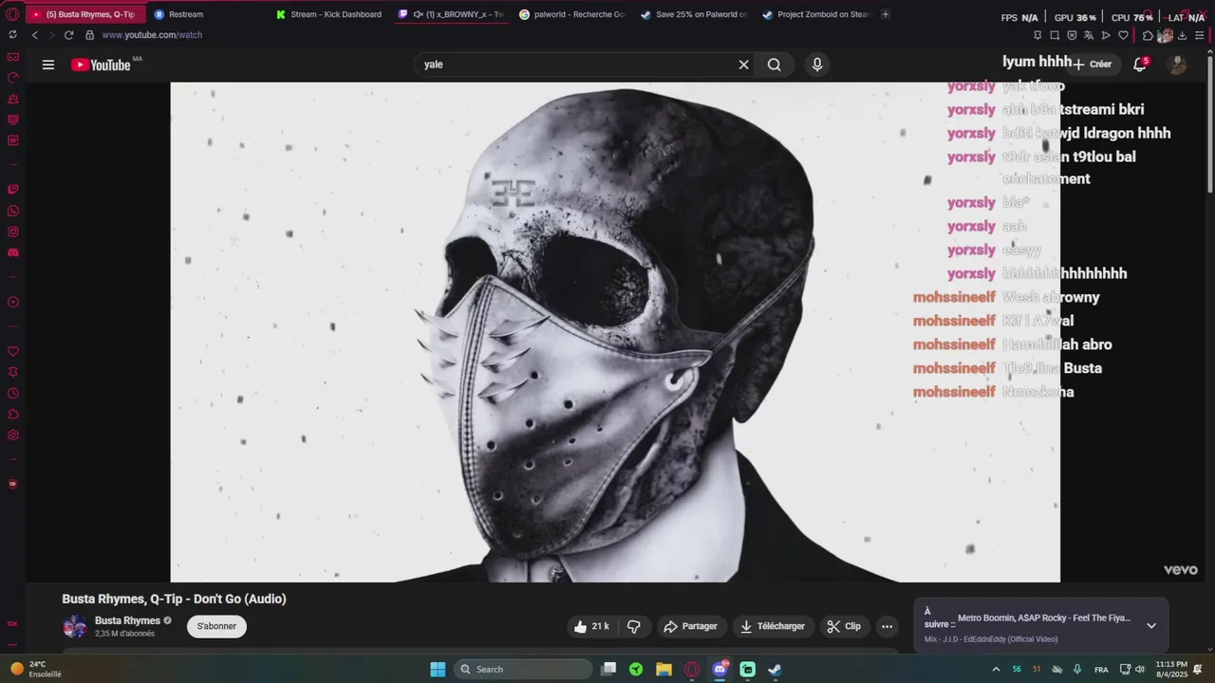Open Twitch in the Opera sidebar
The image size is (1215, 683).
(x=13, y=189)
